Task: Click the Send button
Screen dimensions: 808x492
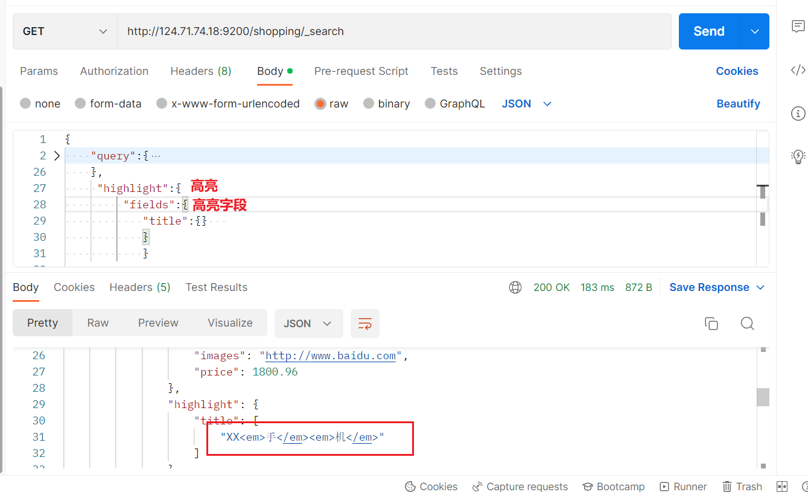Action: [708, 31]
